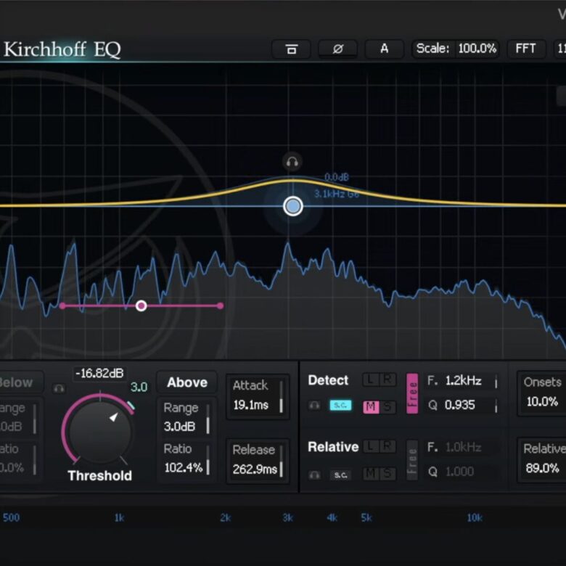This screenshot has width=566, height=566.
Task: Toggle the cyan S.C. sidechain button in Detect
Action: (340, 406)
